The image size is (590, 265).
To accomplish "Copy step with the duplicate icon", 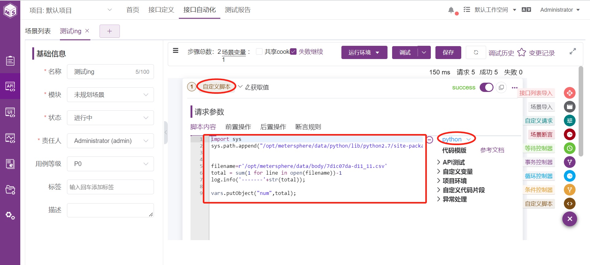I will point(501,87).
